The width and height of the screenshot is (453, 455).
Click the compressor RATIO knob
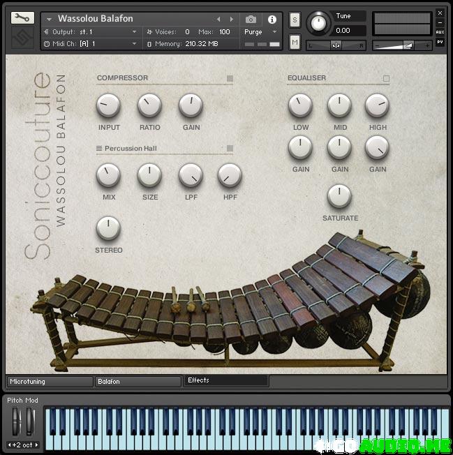coord(149,105)
